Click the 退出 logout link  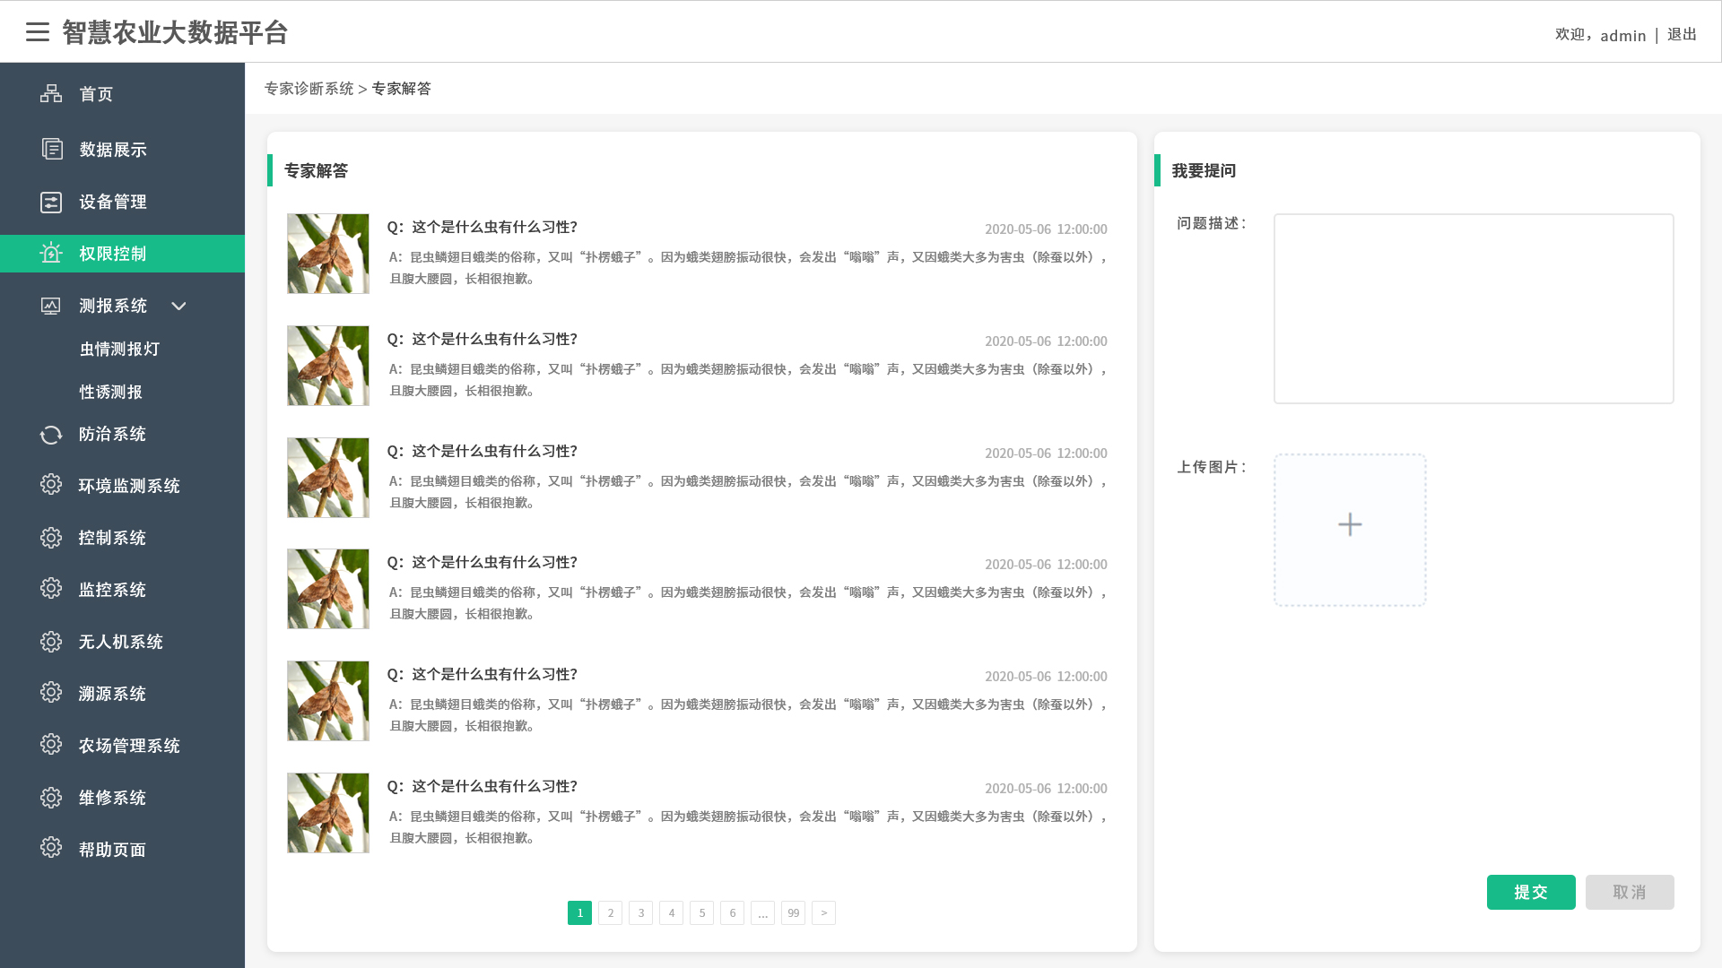(1682, 35)
